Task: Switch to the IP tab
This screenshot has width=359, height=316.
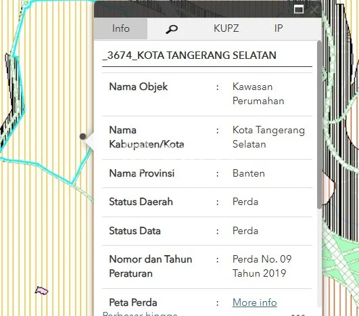Action: (279, 28)
